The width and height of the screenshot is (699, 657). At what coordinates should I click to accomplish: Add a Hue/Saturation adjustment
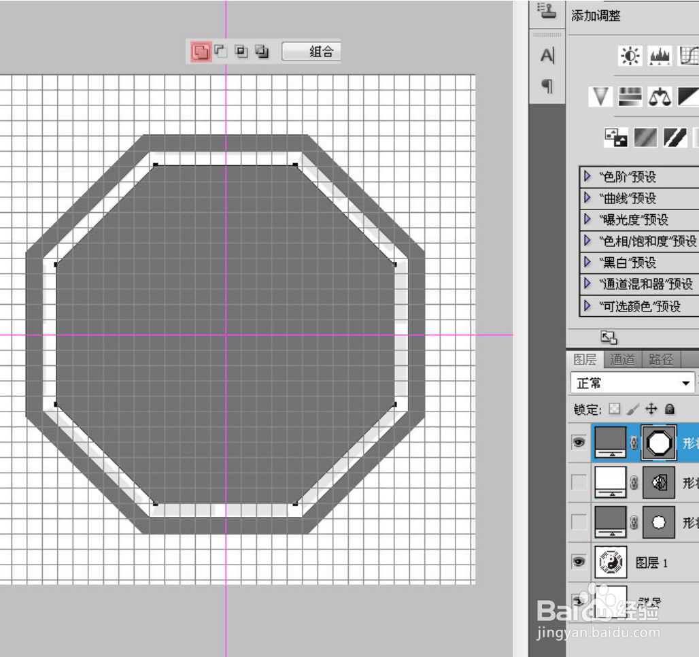tap(630, 97)
